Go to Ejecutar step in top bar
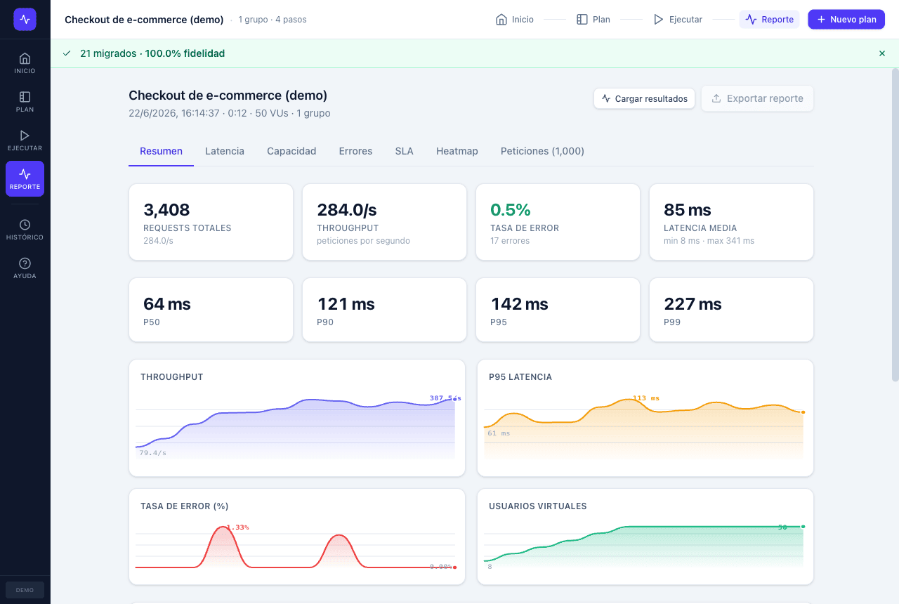Viewport: 899px width, 604px height. pos(678,20)
